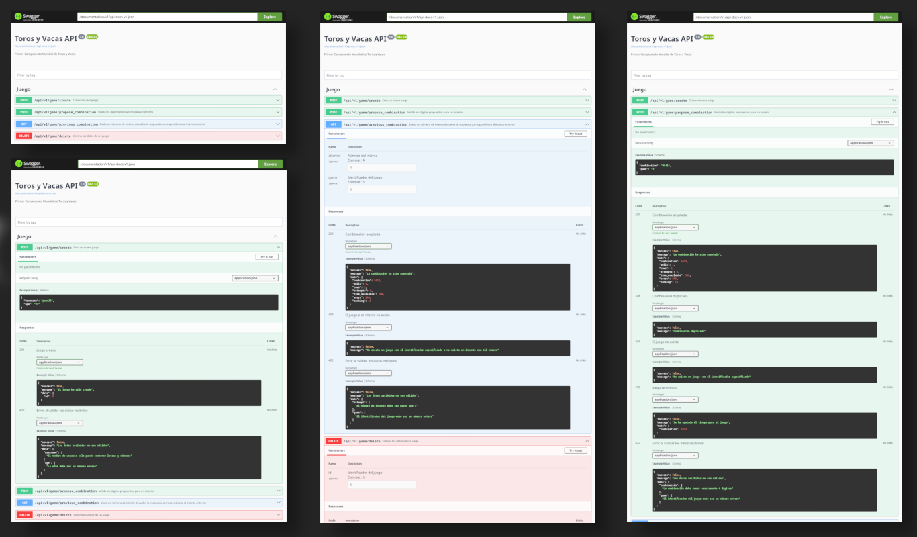Collapse the expanded POST propose_combination endpoint arrow

pos(894,113)
